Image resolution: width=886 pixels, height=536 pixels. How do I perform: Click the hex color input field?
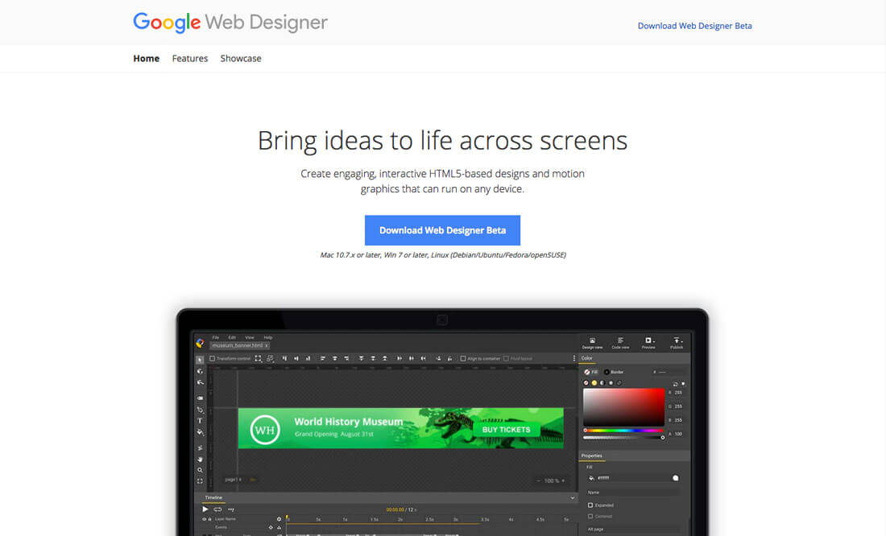click(x=669, y=372)
